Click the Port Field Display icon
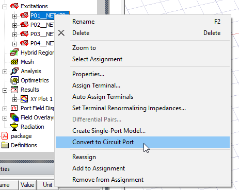Screen dimensions: 239x190 (x=14, y=108)
